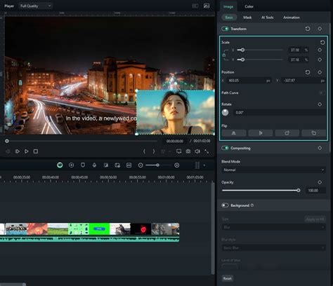Click the Play button in the player
Viewport: 333px width, 286px height.
pyautogui.click(x=27, y=151)
